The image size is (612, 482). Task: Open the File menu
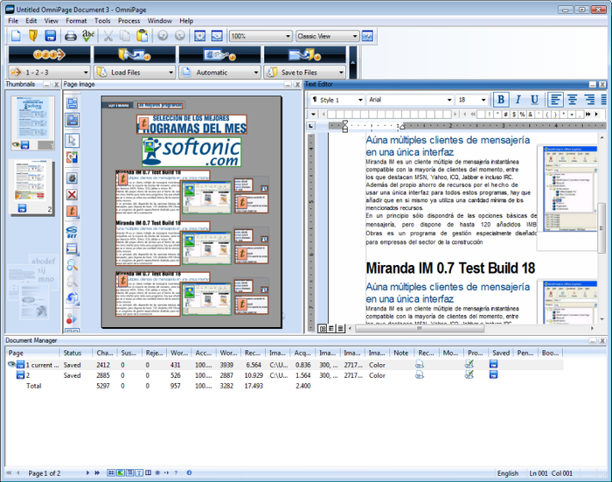pyautogui.click(x=13, y=20)
